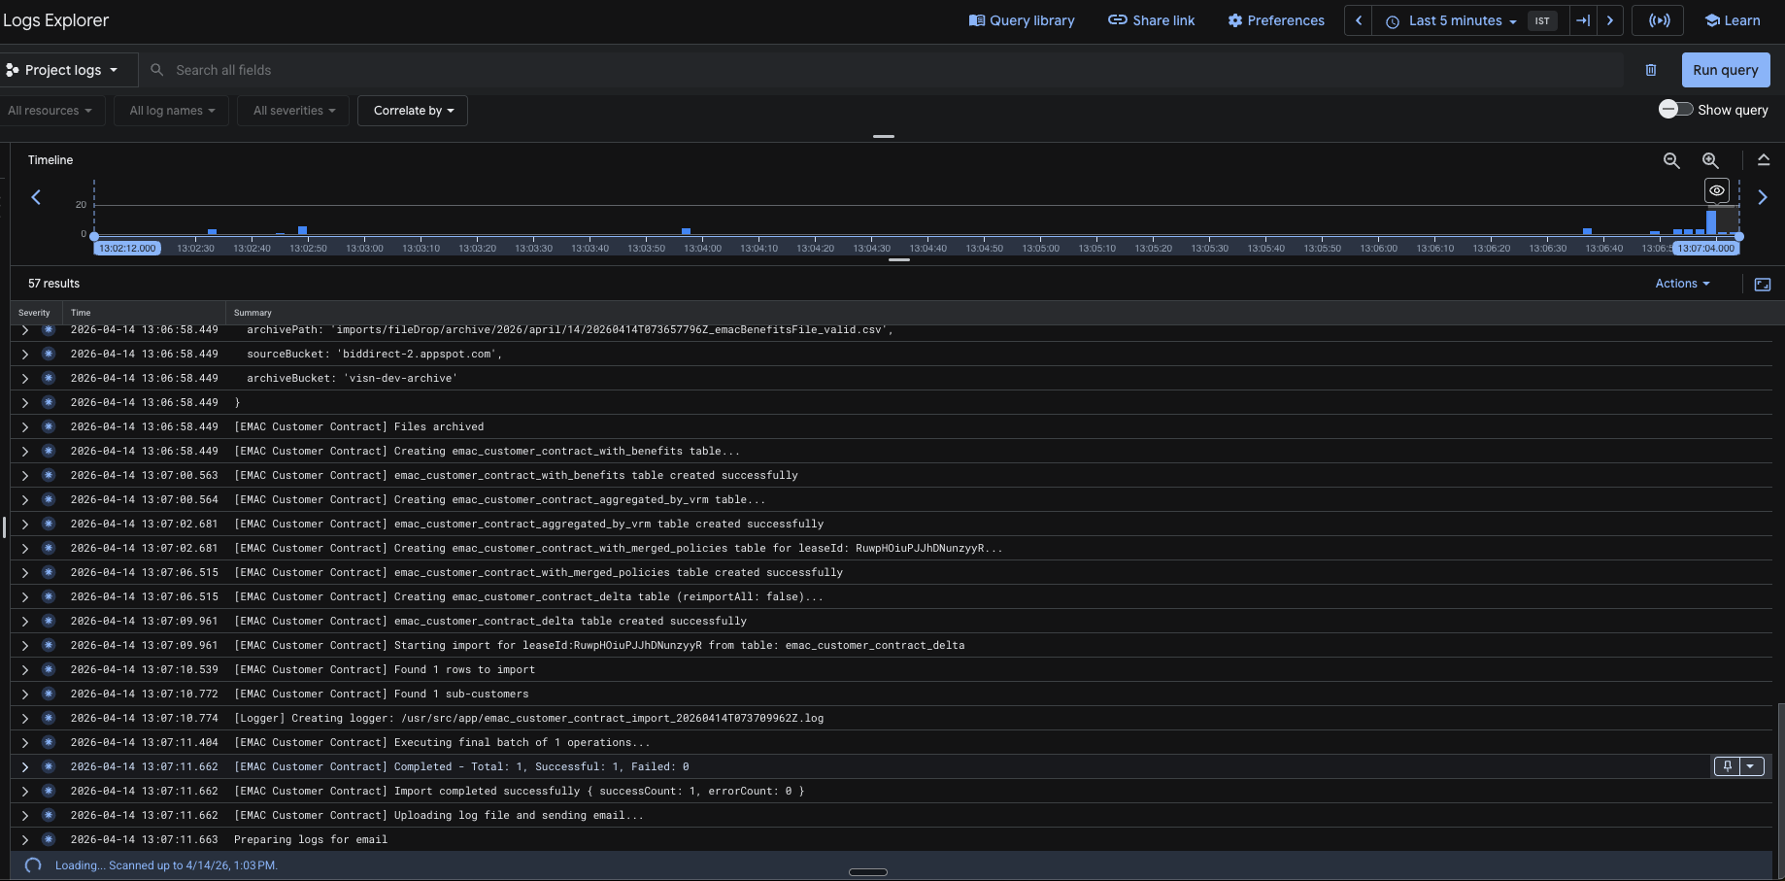Pan timeline forward with right arrow
This screenshot has height=881, width=1785.
click(1763, 197)
